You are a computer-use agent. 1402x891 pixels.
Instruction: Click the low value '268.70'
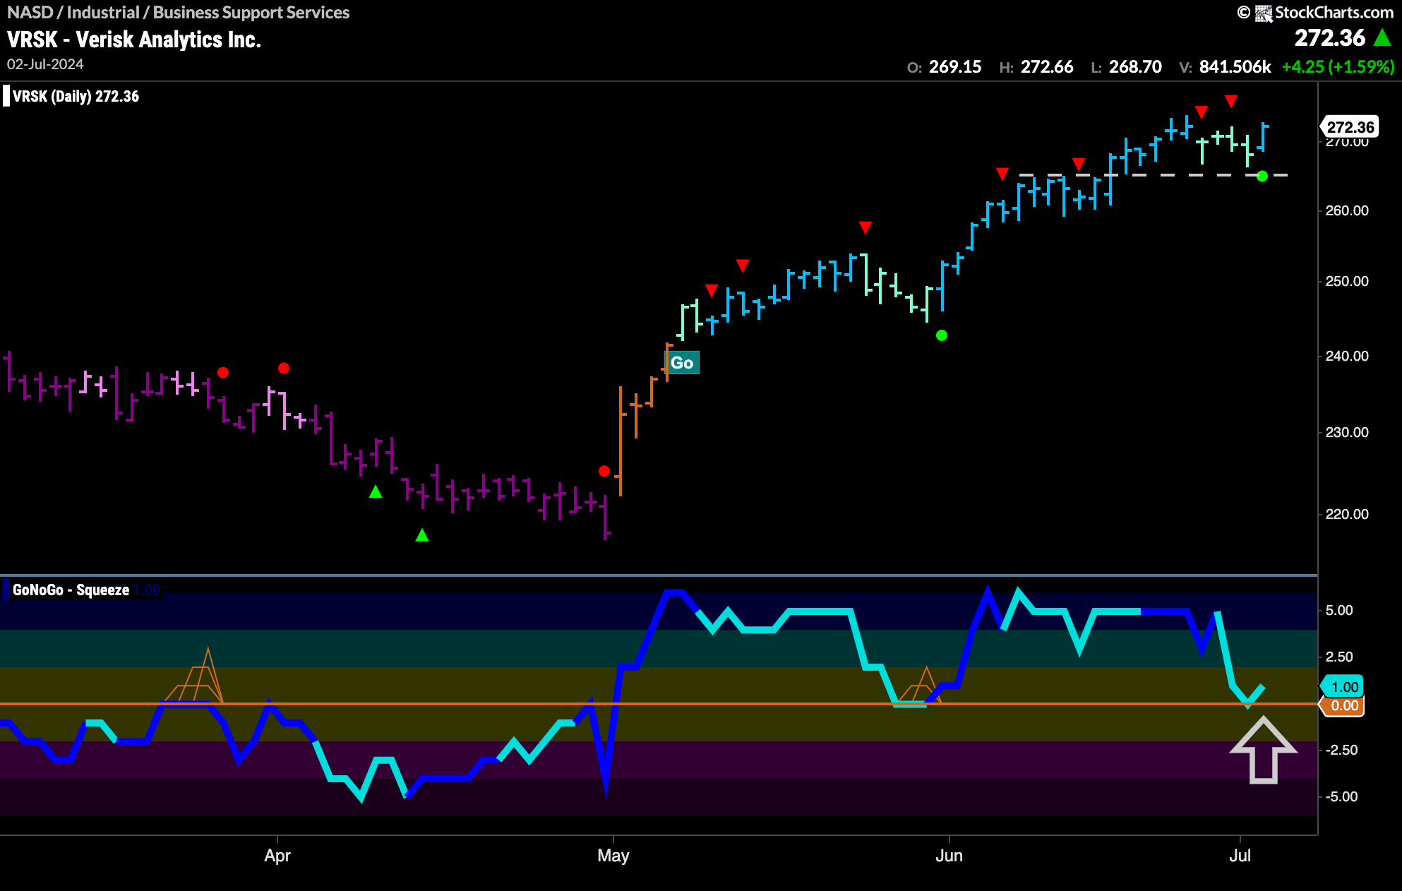(x=1135, y=67)
